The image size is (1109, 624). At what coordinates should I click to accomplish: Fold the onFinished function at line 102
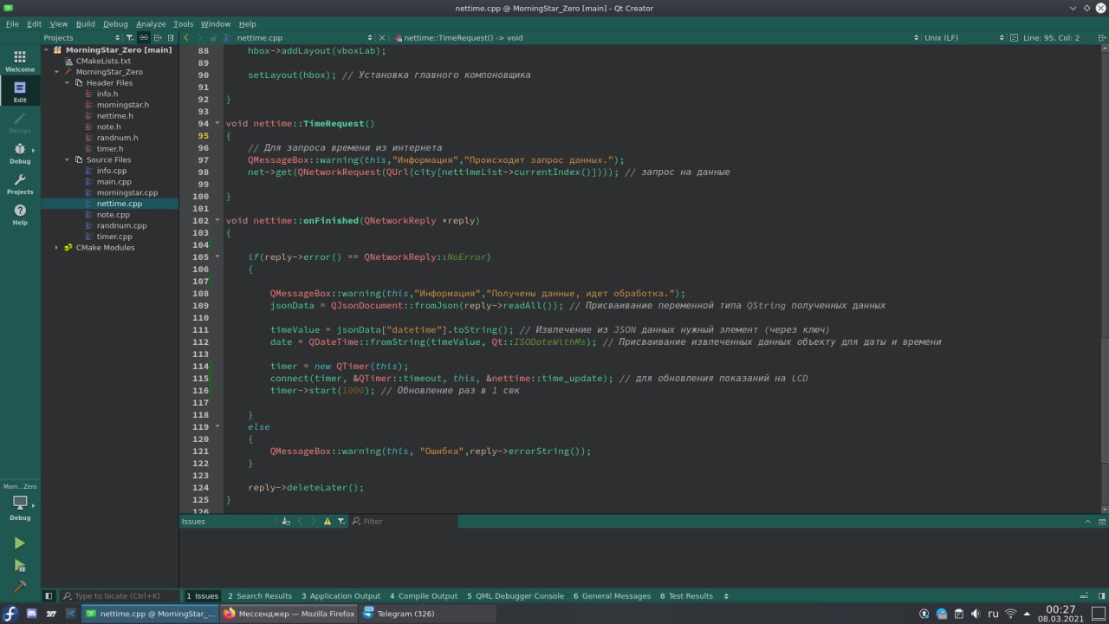point(217,221)
